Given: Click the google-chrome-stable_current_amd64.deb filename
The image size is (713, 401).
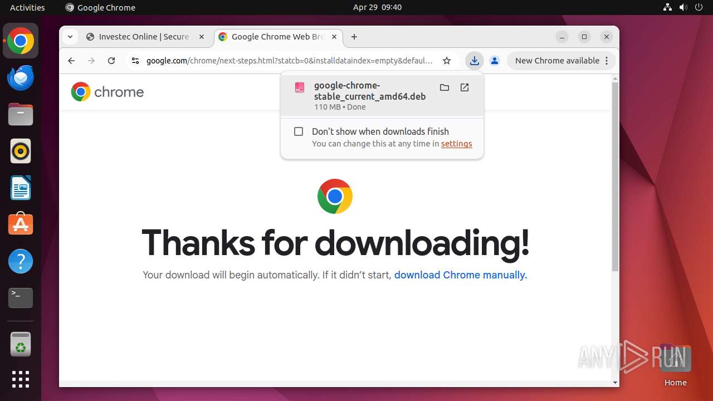Looking at the screenshot, I should [x=370, y=91].
